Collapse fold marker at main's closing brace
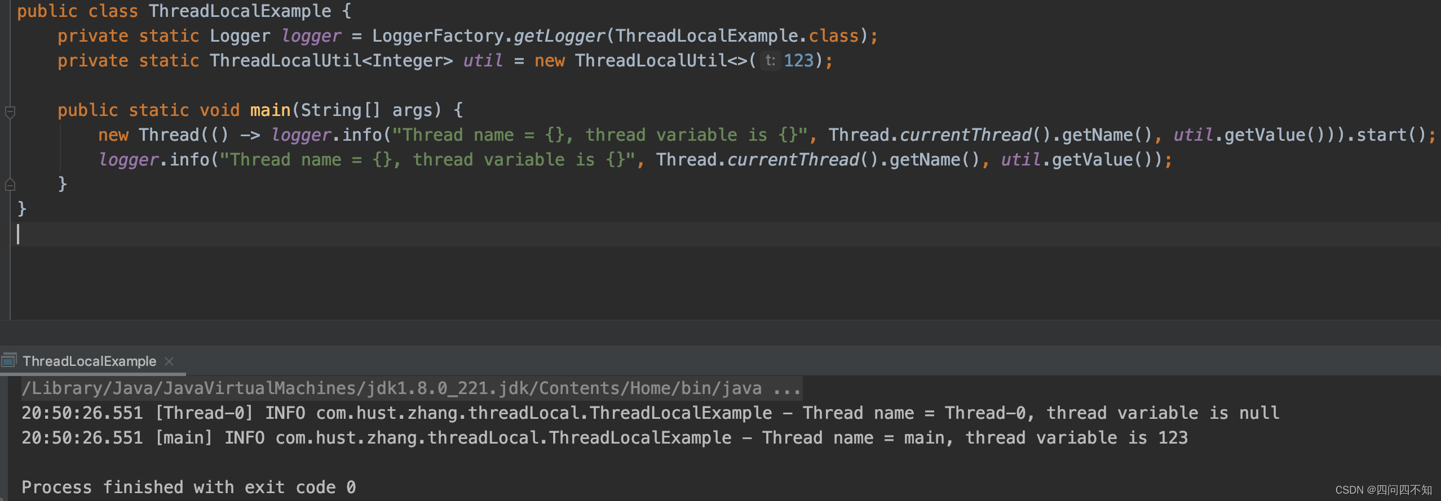The image size is (1441, 501). (10, 184)
